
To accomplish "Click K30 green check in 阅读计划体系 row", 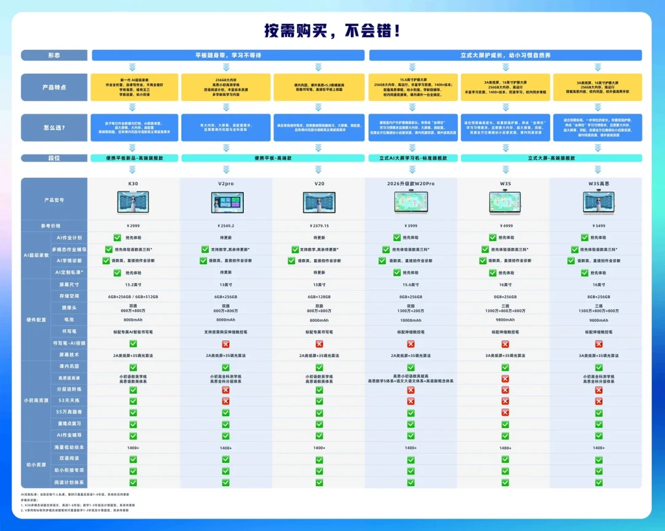I will pos(133,482).
